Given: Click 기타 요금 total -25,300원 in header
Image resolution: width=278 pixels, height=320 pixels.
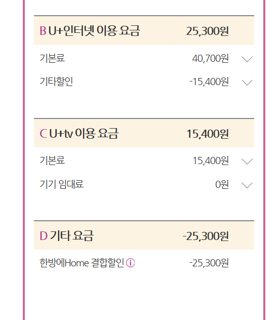Looking at the screenshot, I should (206, 236).
